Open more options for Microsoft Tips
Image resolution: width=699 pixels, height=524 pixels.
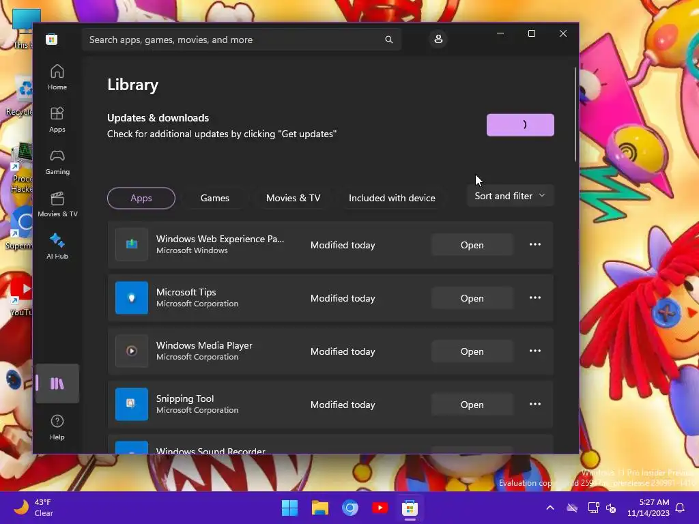coord(535,297)
